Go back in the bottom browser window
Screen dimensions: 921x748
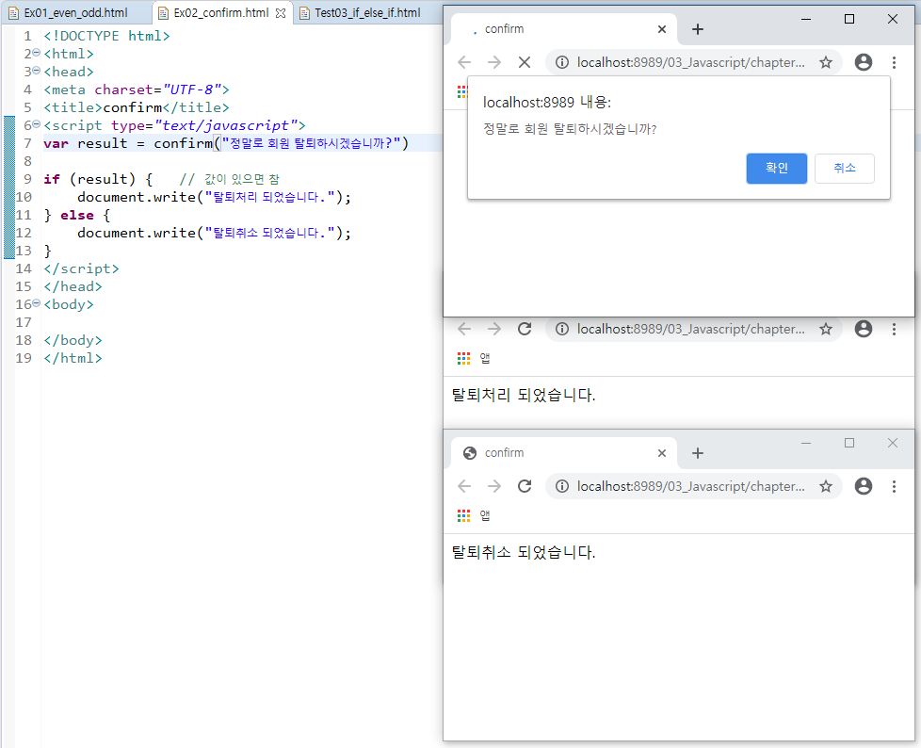pos(464,486)
